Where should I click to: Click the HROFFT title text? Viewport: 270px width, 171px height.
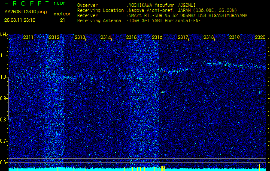(27, 3)
